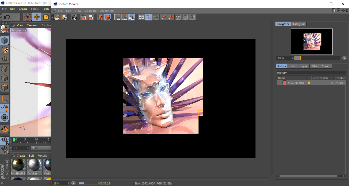
Task: Switch to the Info tab
Action: 292,66
